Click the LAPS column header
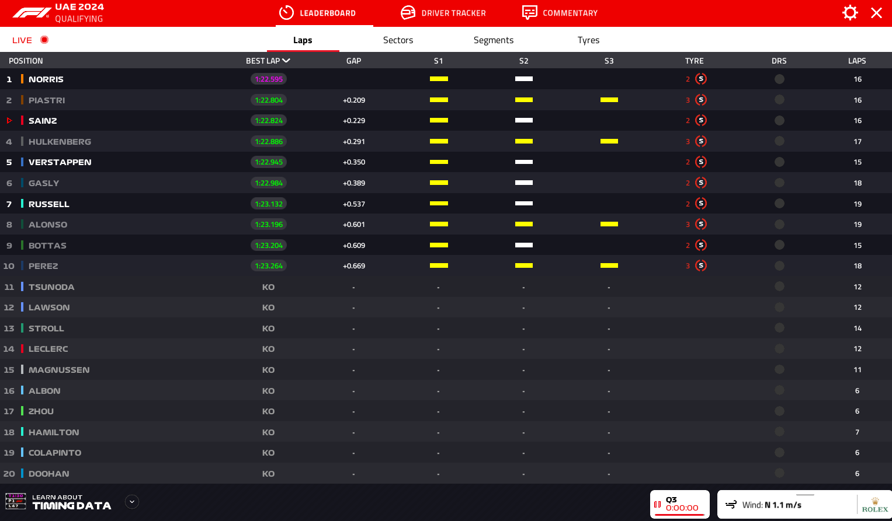The height and width of the screenshot is (521, 892). point(857,61)
